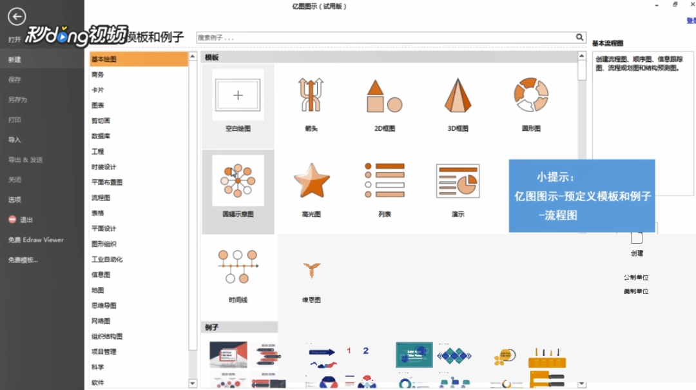Click the 免费 Edraw Viewer link
The width and height of the screenshot is (696, 390).
pyautogui.click(x=36, y=240)
